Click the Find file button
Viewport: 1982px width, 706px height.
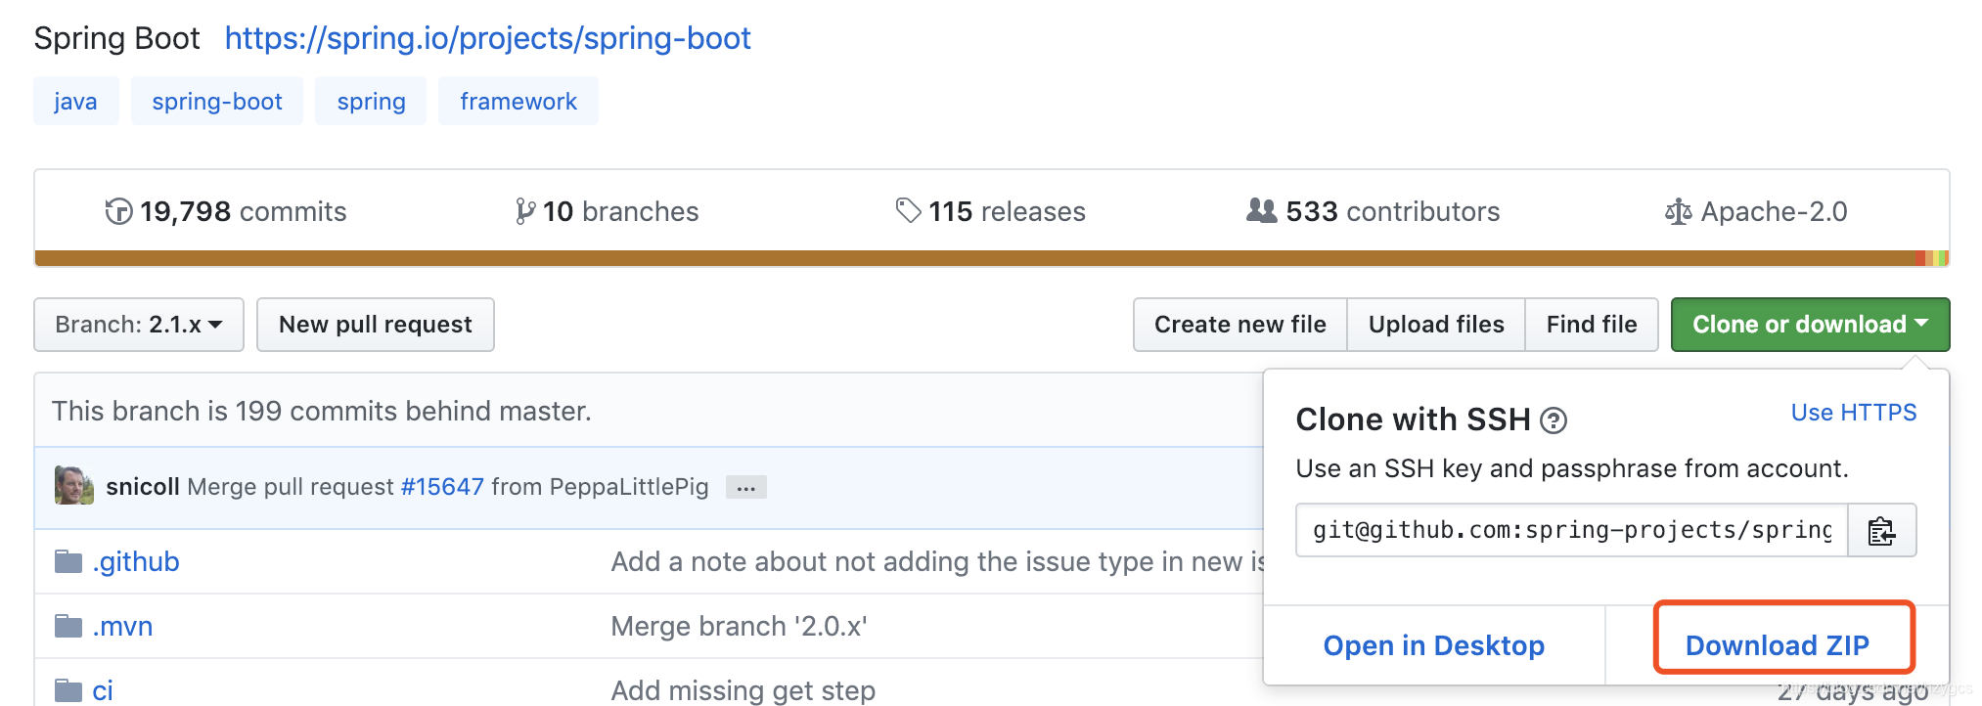click(1592, 325)
